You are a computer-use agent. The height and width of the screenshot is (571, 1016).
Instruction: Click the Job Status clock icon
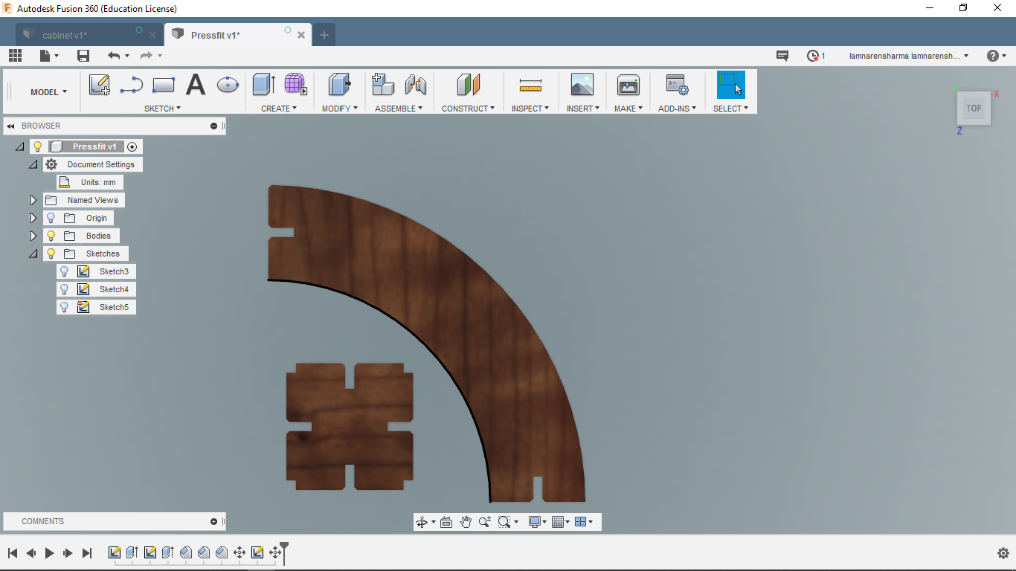tap(813, 56)
